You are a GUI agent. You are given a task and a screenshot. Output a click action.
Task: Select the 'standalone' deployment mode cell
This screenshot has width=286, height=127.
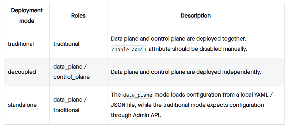click(x=22, y=105)
